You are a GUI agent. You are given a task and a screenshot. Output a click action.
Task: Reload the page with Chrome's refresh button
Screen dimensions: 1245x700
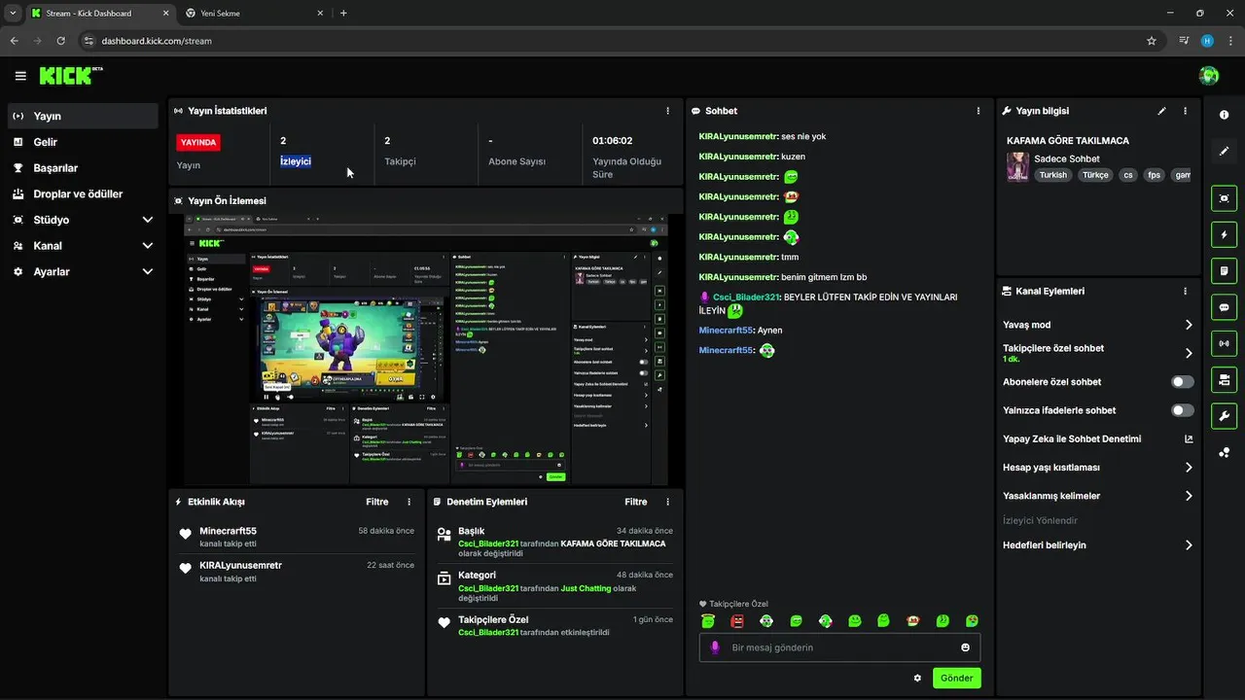pyautogui.click(x=61, y=41)
